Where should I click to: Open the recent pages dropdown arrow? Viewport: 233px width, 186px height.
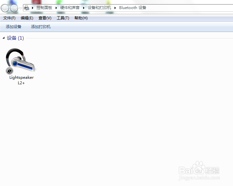pyautogui.click(x=20, y=8)
